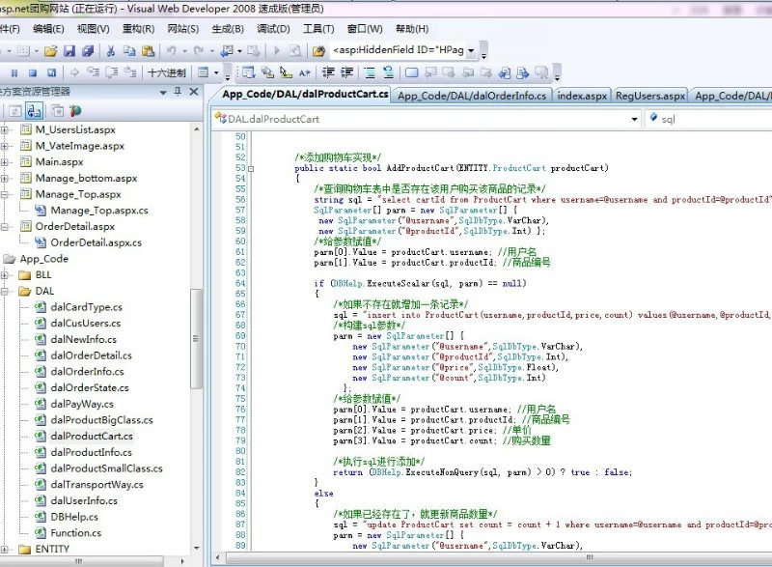Viewport: 772px width, 567px height.
Task: Click the Start Debugging play icon
Action: 277,51
